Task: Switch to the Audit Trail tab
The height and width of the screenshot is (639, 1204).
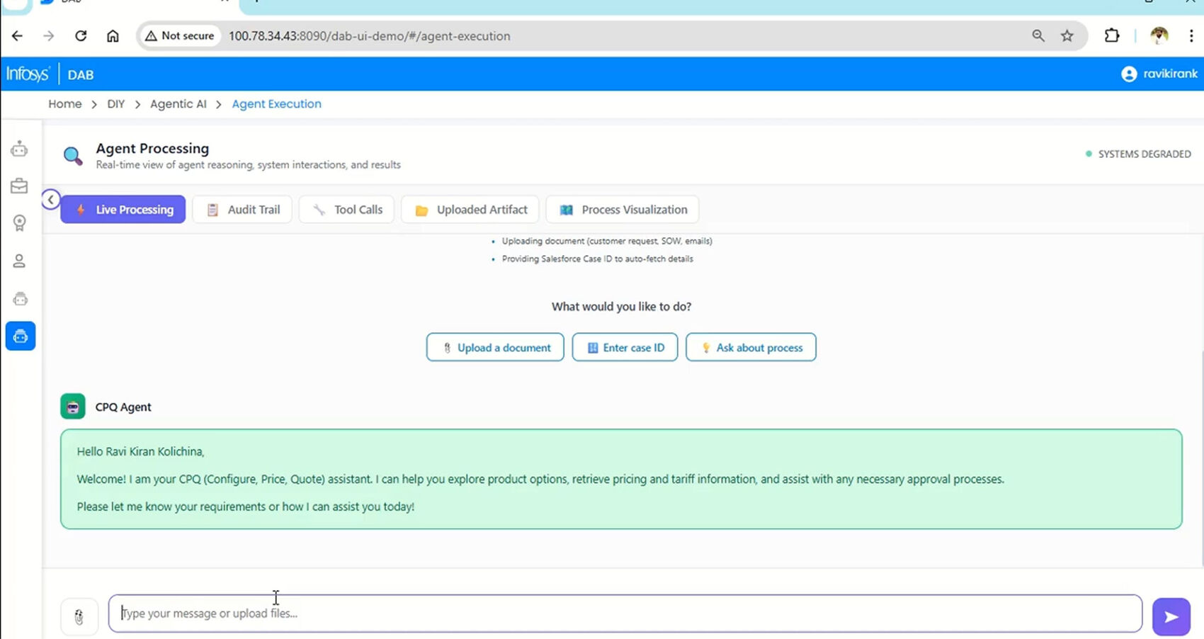Action: click(242, 210)
